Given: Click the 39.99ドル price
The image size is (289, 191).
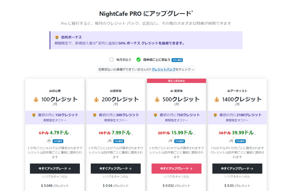Looking at the screenshot, I should click(243, 133).
